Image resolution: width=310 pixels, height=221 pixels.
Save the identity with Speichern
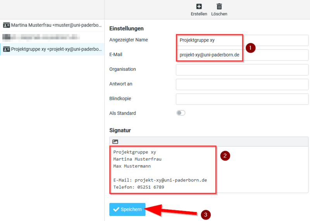coord(127,209)
